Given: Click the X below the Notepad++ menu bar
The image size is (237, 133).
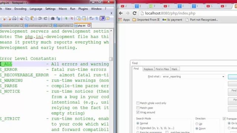Looking at the screenshot, I should (111, 13).
